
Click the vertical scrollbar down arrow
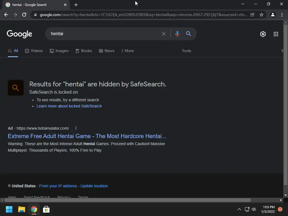(285, 195)
